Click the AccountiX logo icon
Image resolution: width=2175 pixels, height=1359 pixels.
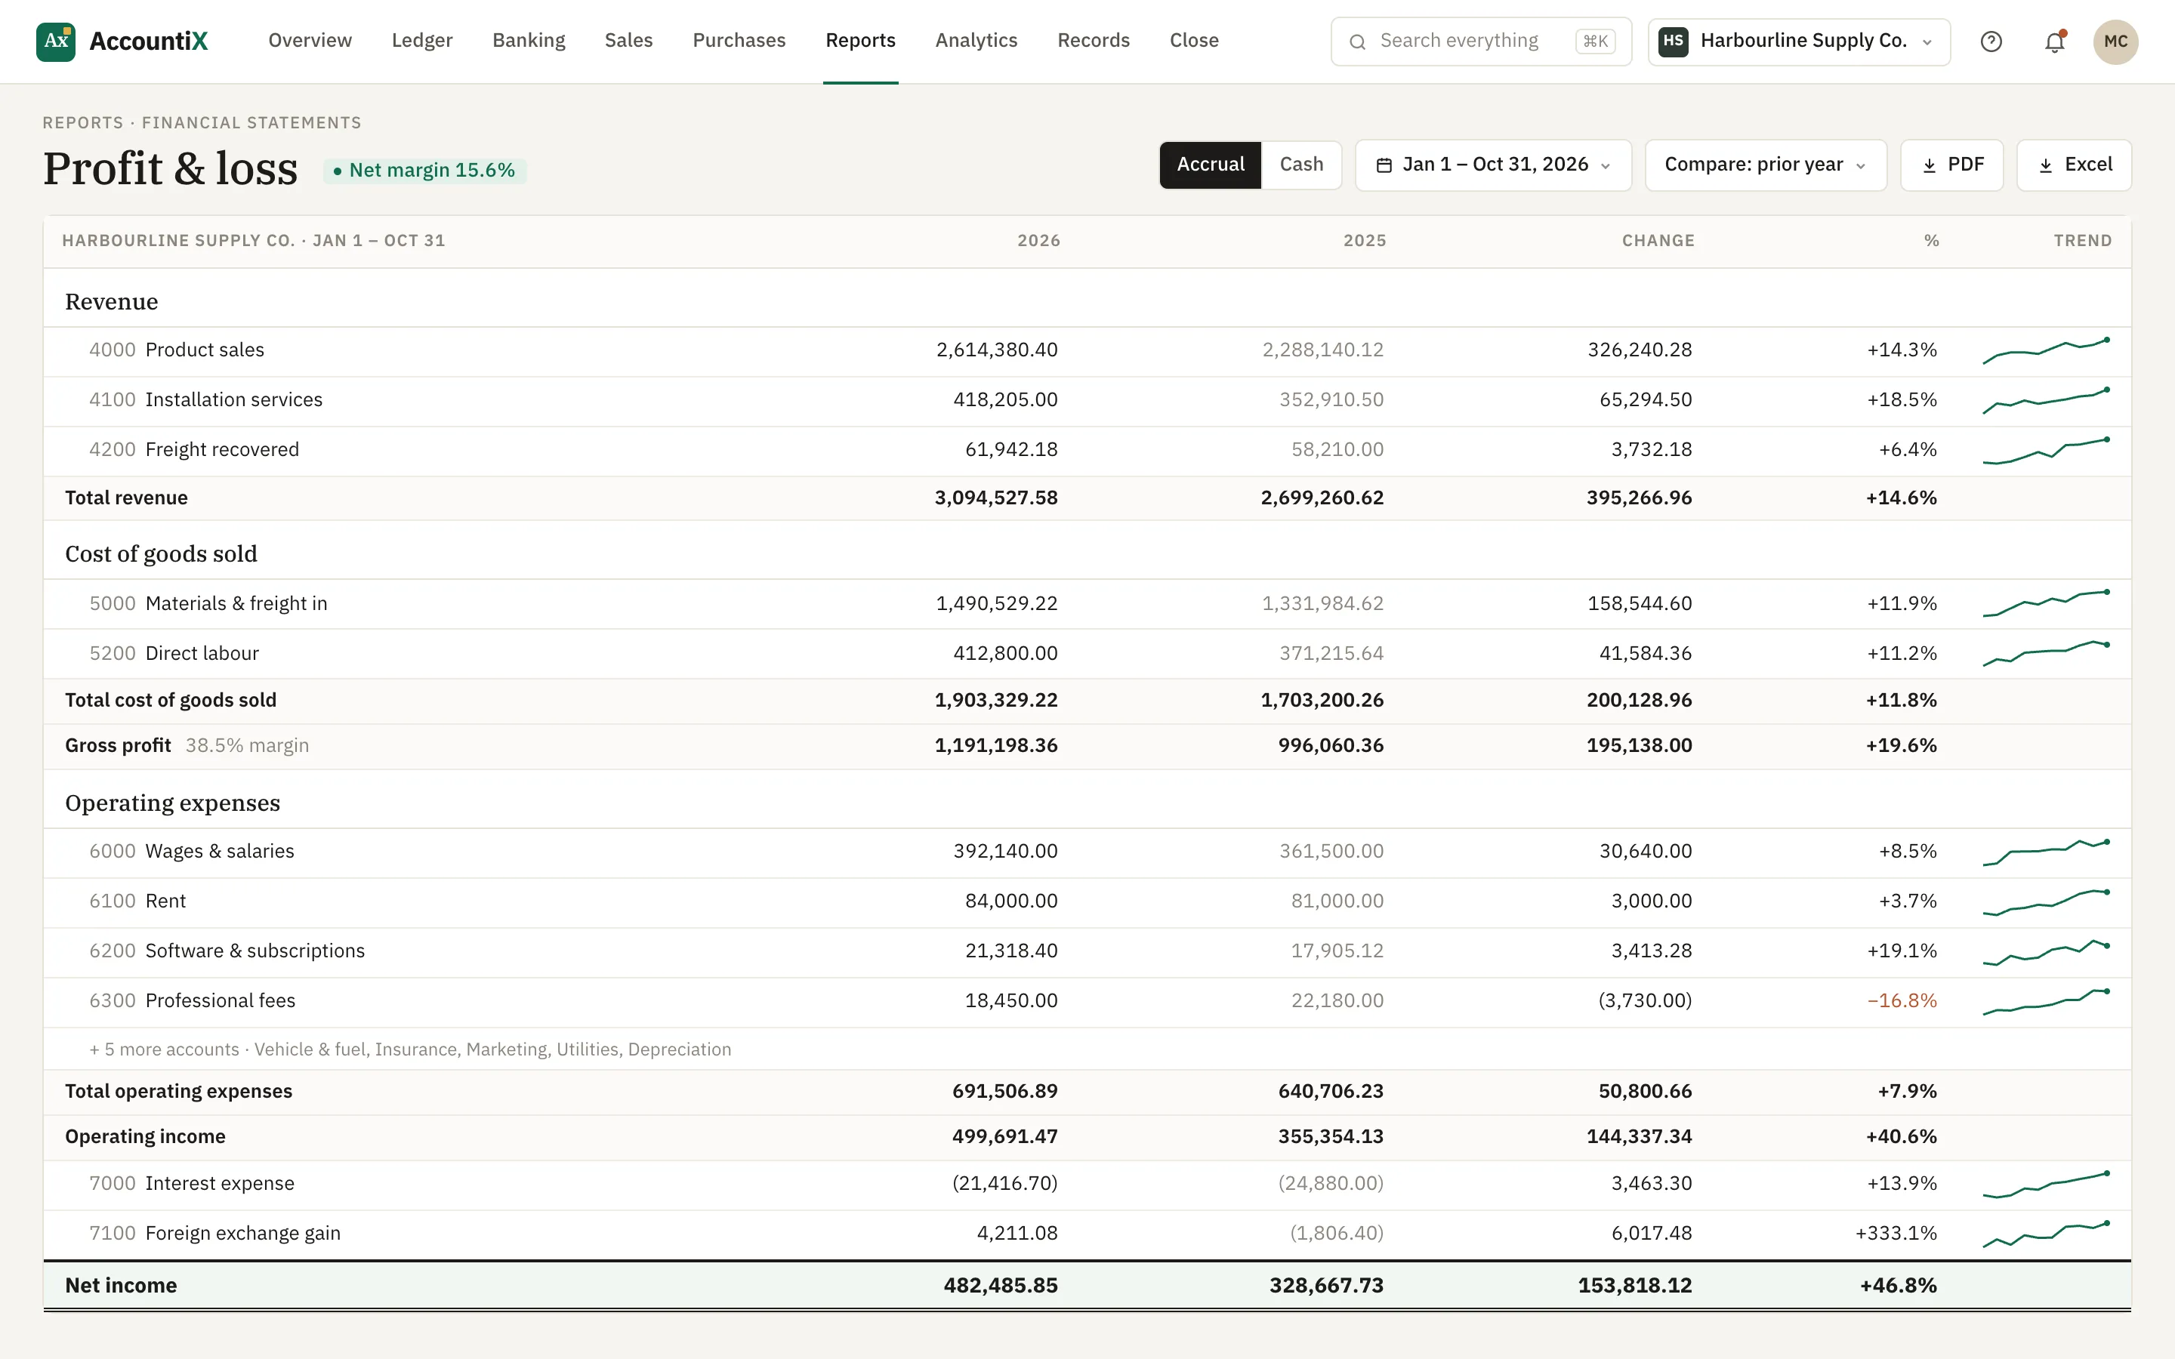click(x=56, y=42)
